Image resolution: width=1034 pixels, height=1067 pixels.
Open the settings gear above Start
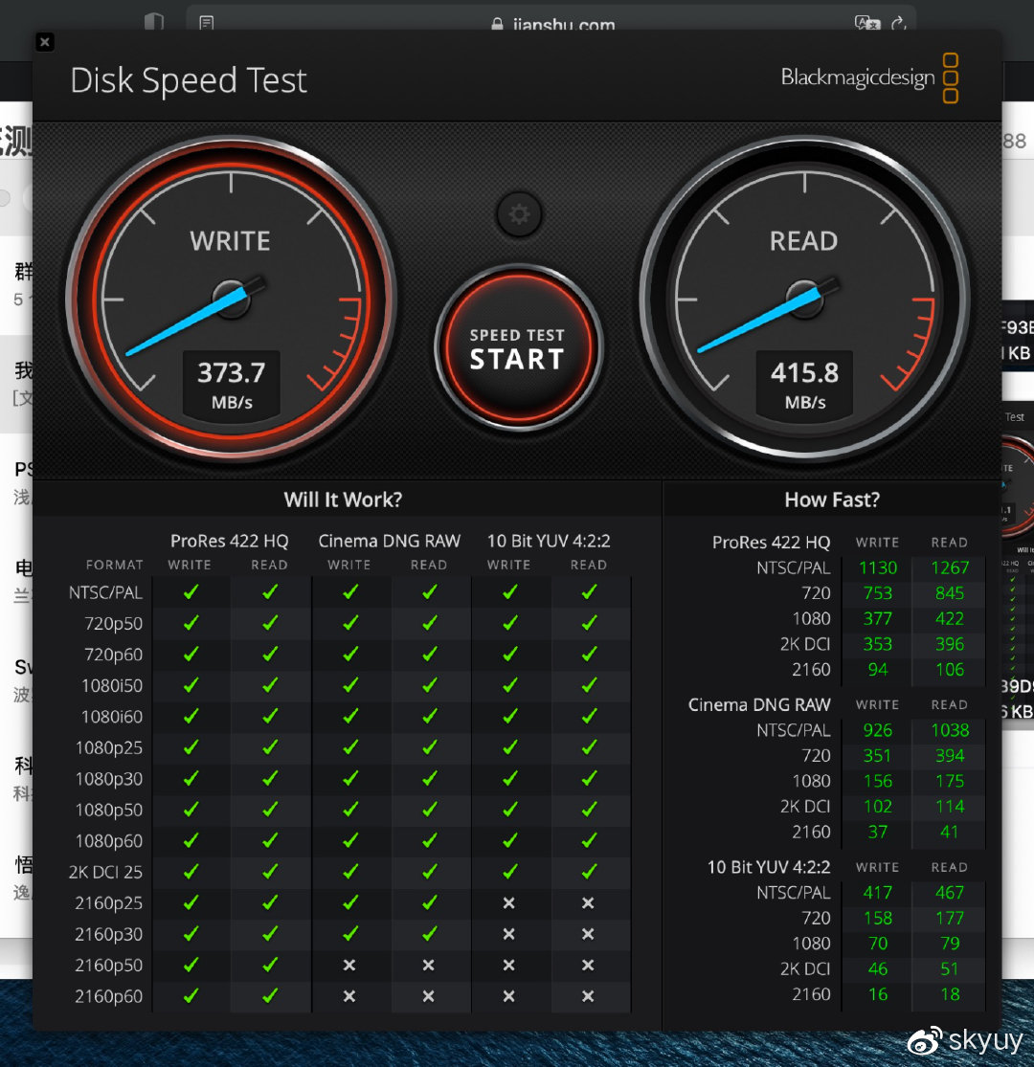click(519, 214)
